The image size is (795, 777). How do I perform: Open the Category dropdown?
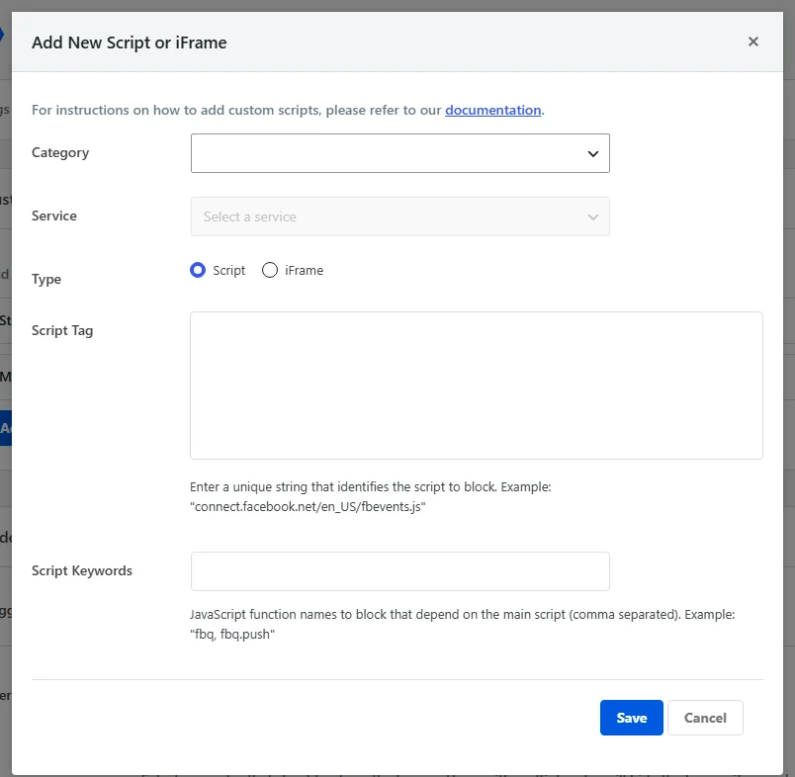click(400, 153)
